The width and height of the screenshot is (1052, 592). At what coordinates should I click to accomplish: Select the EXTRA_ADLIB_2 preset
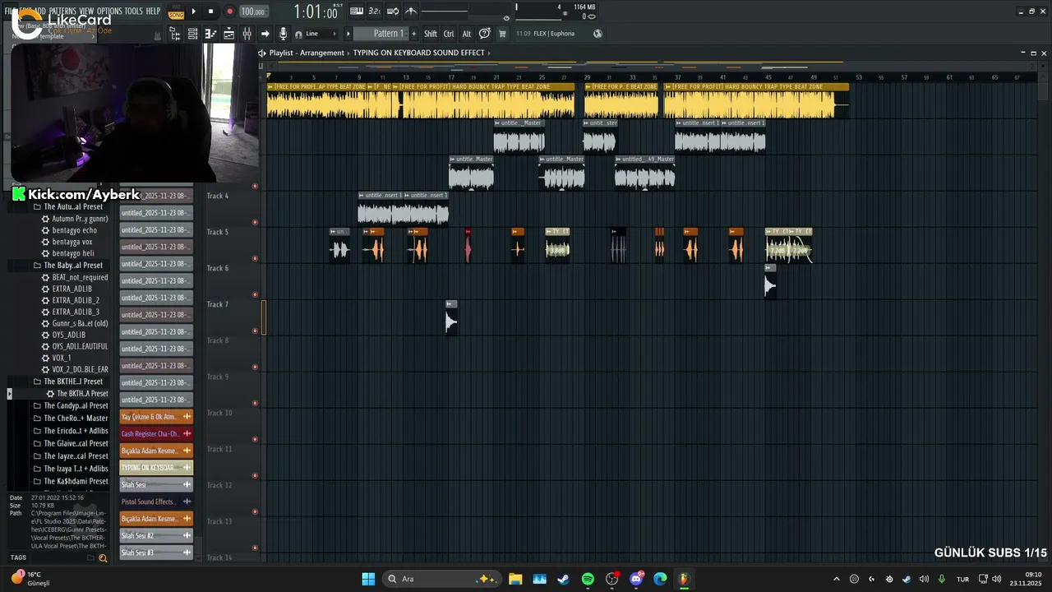[x=71, y=300]
